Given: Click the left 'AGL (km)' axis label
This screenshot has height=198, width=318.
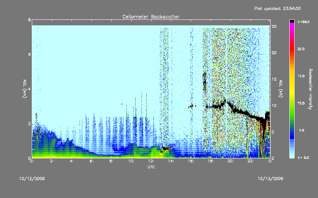Looking at the screenshot, I should pyautogui.click(x=25, y=89).
